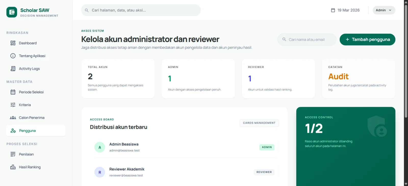The image size is (408, 186).
Task: Open Activity Logs via its icon
Action: click(13, 69)
